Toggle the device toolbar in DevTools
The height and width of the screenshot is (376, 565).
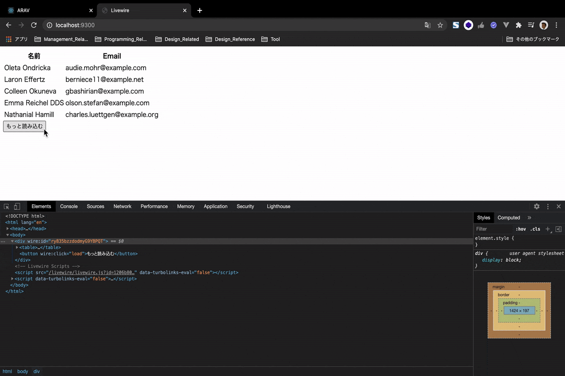[x=16, y=206]
